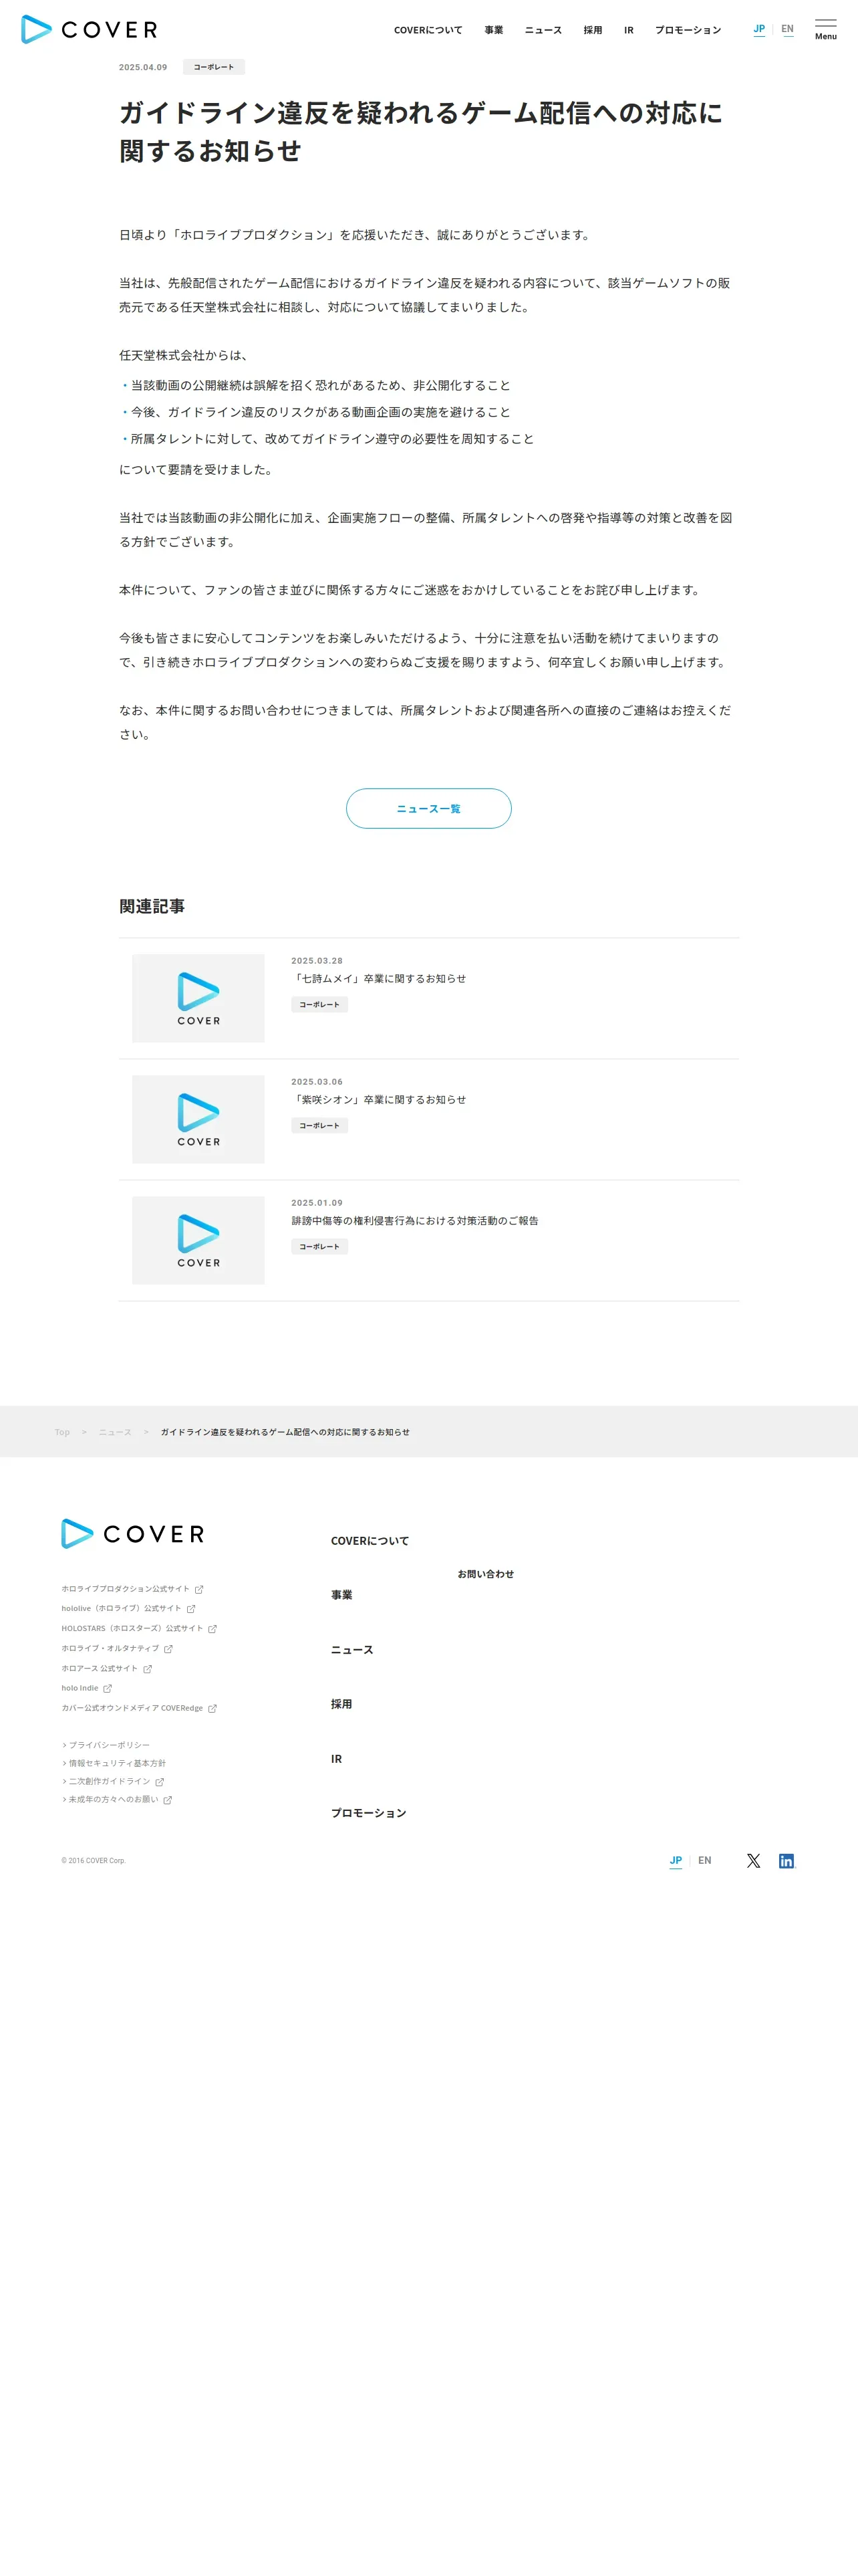Open the IR header menu item
Image resolution: width=858 pixels, height=2576 pixels.
coord(628,30)
